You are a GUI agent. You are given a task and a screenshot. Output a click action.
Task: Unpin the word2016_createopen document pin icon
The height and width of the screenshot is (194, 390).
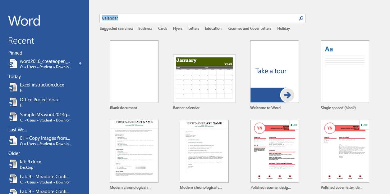80,64
